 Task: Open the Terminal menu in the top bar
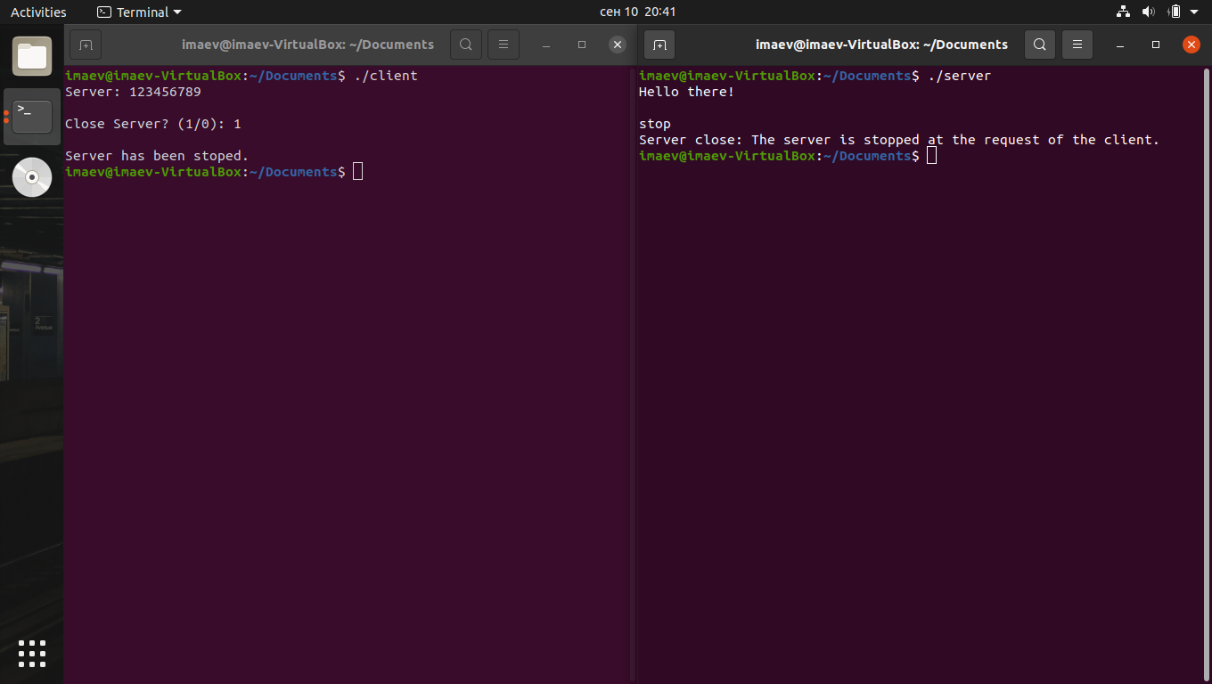tap(138, 12)
